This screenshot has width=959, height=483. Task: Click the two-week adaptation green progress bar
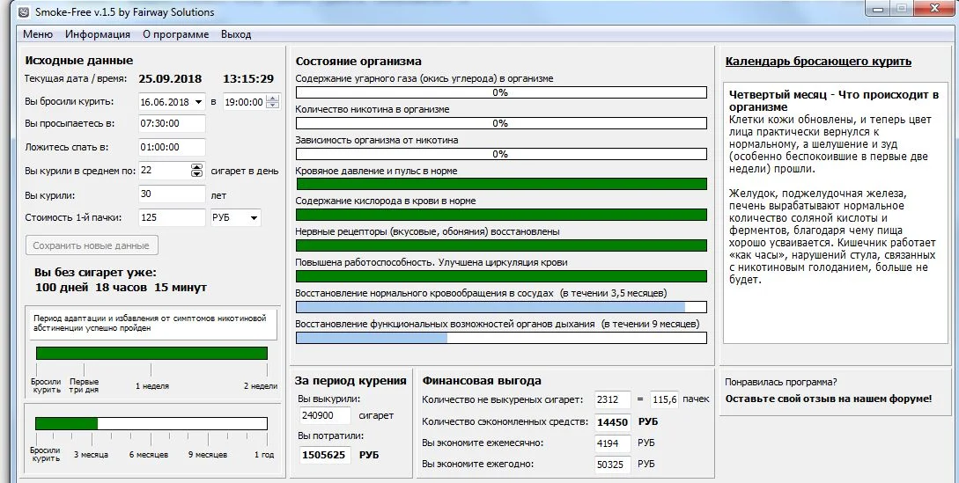click(151, 354)
